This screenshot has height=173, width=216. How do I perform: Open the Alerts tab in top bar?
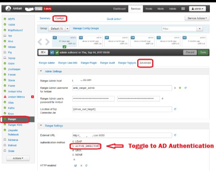(x=161, y=9)
